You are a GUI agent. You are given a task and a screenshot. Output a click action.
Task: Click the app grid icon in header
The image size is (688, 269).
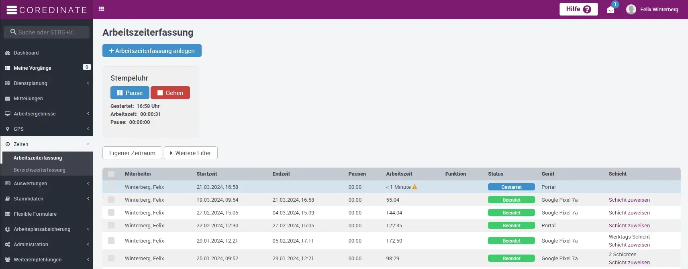click(101, 9)
